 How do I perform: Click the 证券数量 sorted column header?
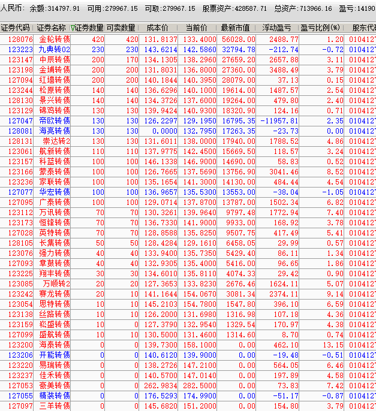click(x=89, y=28)
